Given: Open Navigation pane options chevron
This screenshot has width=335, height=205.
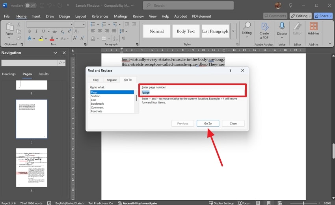Looking at the screenshot, I should (55, 53).
